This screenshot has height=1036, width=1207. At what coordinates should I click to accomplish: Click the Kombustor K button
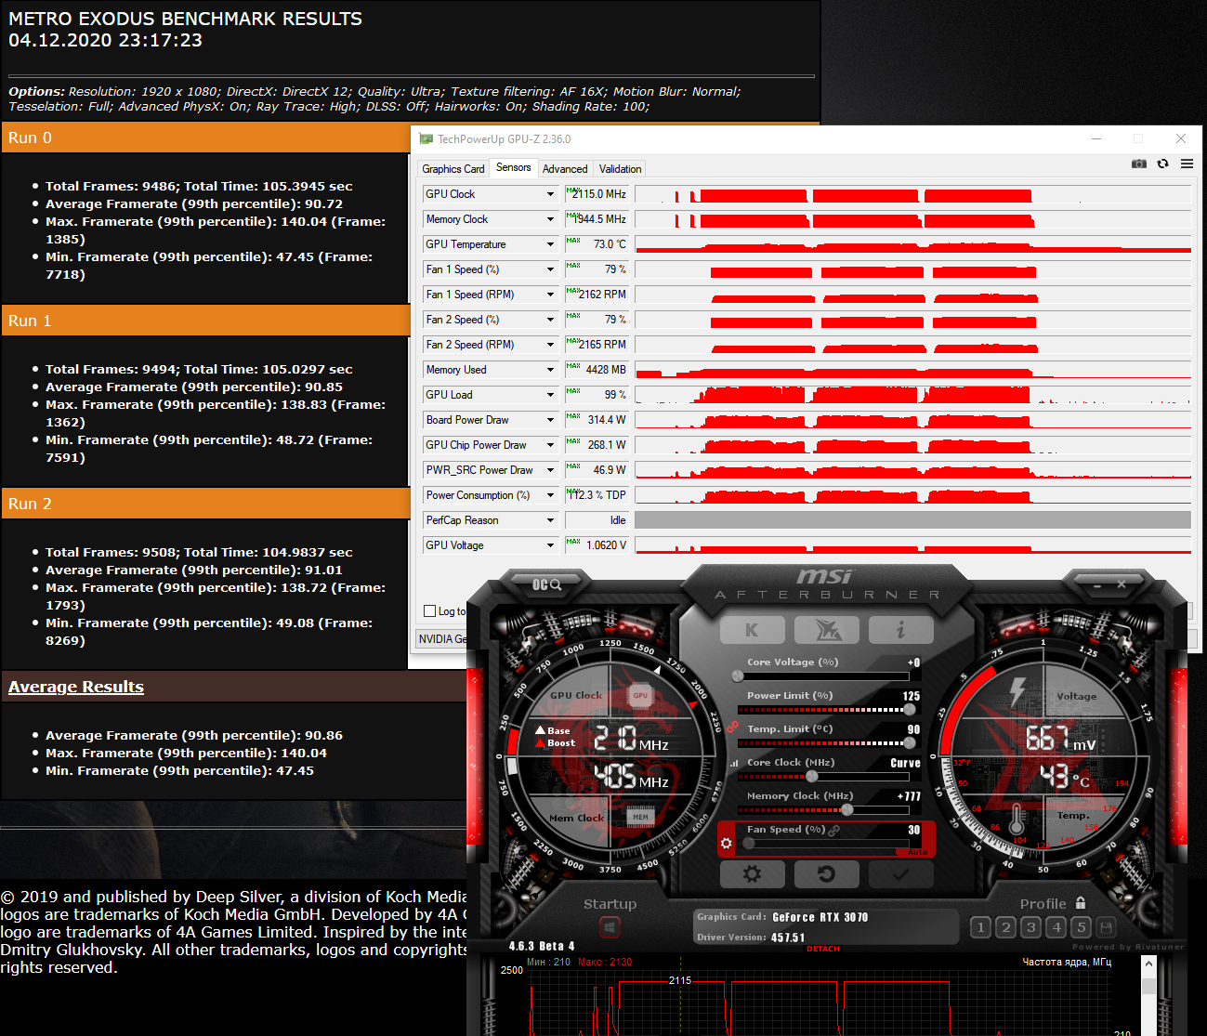point(752,630)
